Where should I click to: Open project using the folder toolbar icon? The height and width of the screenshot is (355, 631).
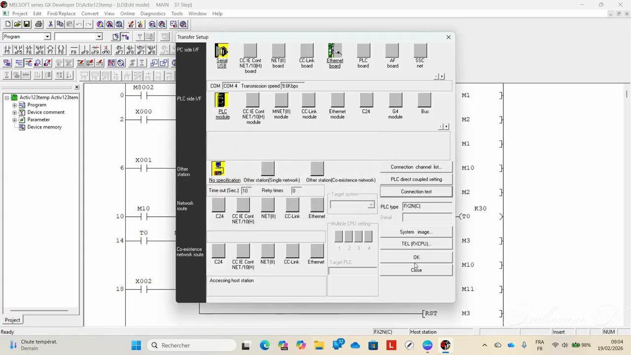click(17, 24)
